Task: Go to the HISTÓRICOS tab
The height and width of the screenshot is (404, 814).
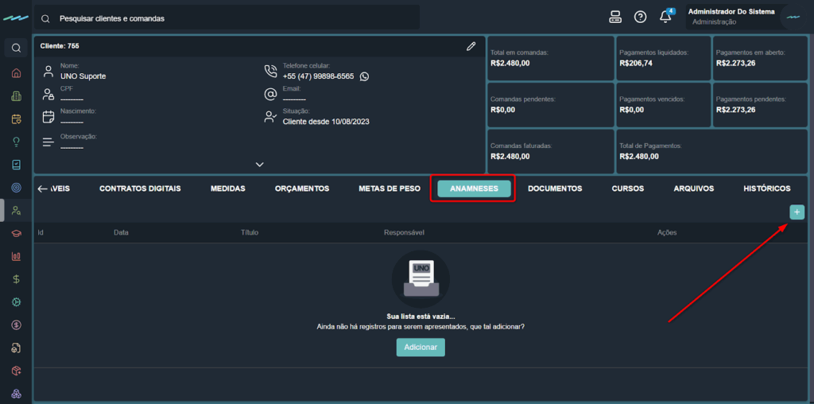Action: click(766, 188)
